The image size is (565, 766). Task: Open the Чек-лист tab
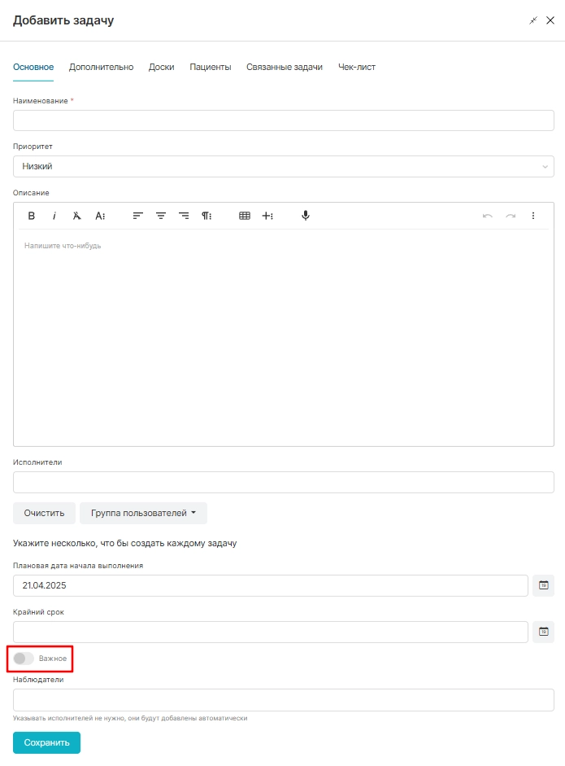357,67
